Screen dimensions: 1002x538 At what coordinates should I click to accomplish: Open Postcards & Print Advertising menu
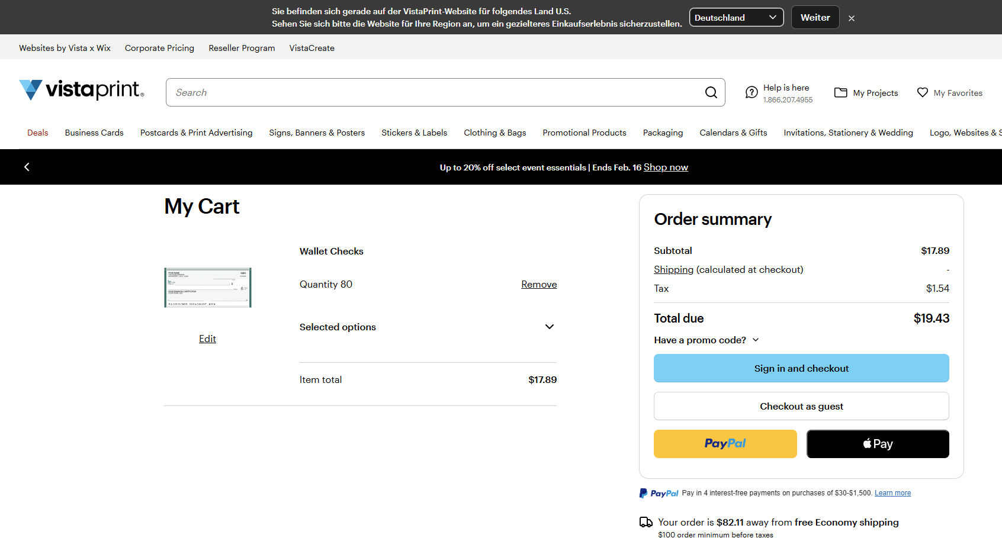(x=197, y=133)
